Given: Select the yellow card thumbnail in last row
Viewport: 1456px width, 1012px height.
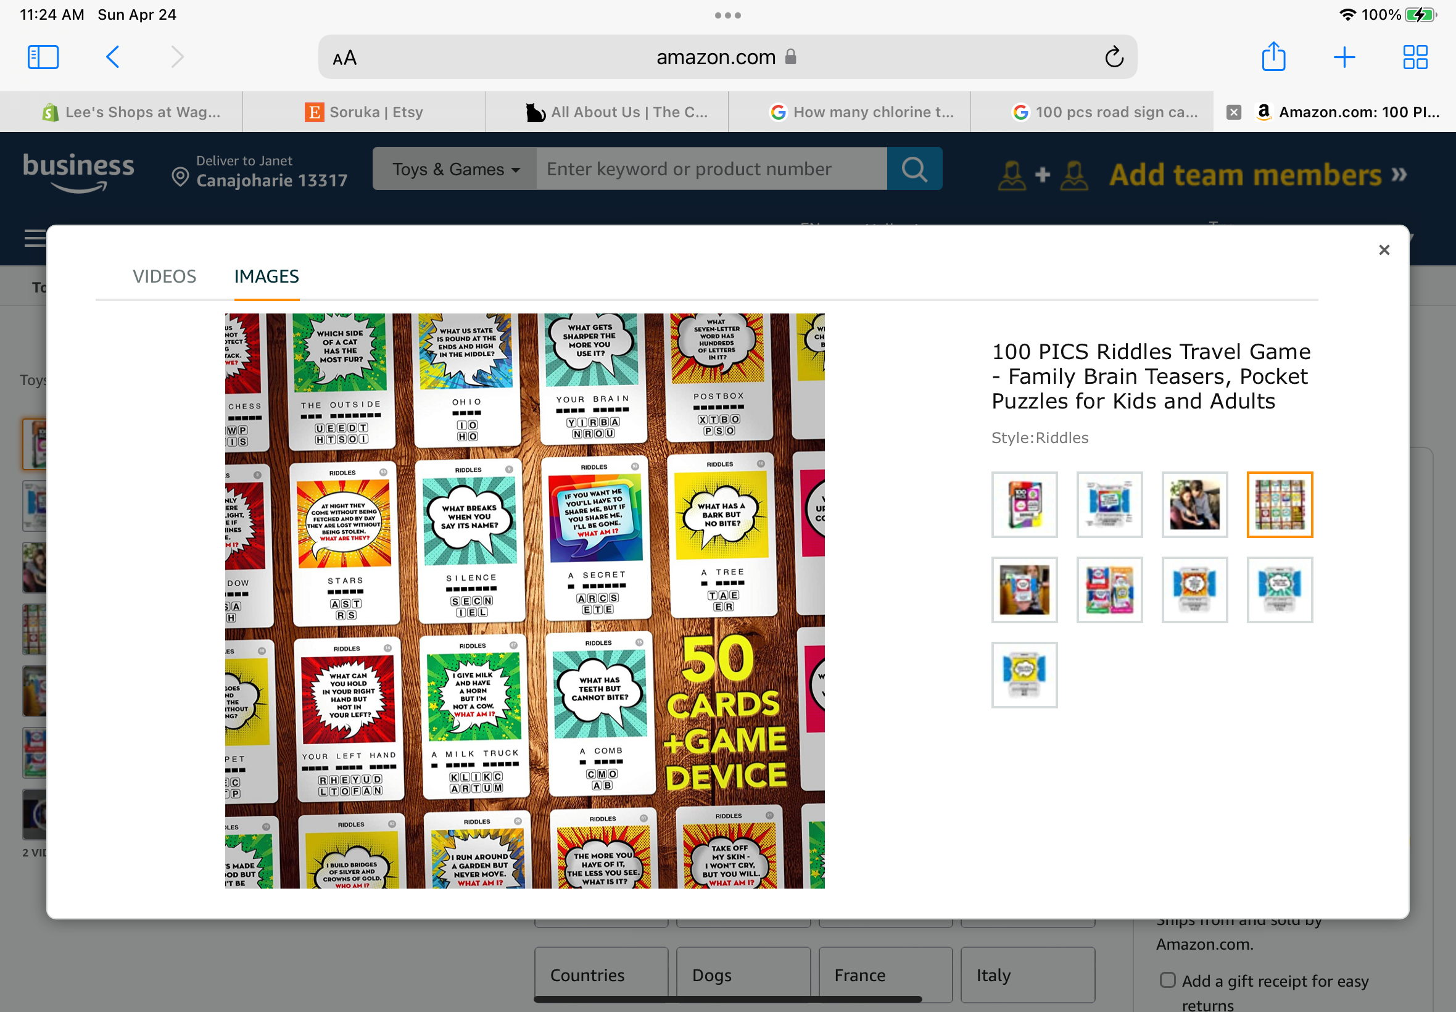Looking at the screenshot, I should coord(1024,674).
